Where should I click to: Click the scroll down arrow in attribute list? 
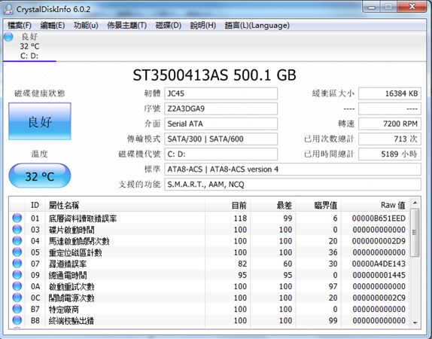[x=415, y=322]
